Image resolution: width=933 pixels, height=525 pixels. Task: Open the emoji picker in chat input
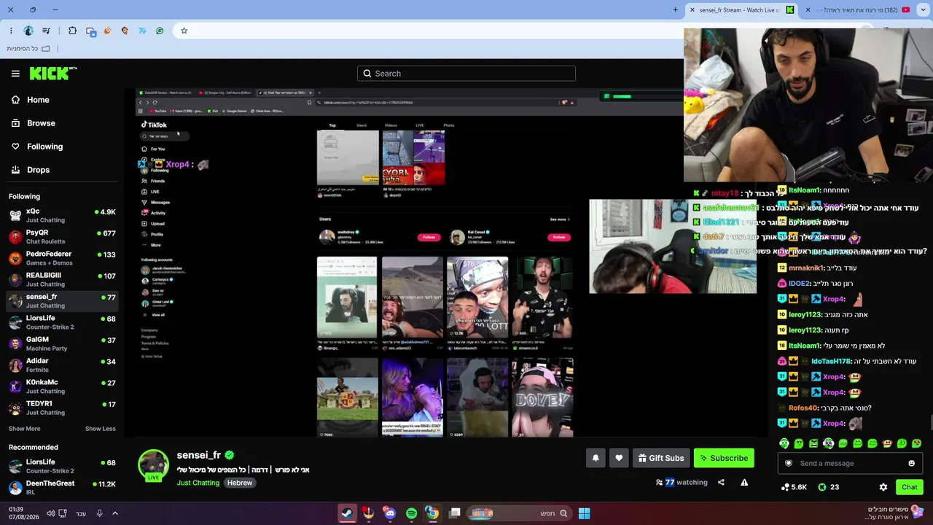click(x=911, y=463)
